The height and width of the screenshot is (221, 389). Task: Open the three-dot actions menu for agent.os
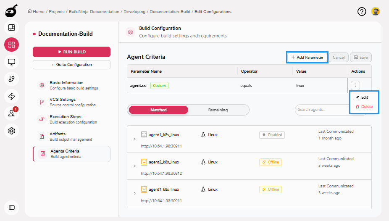point(355,85)
